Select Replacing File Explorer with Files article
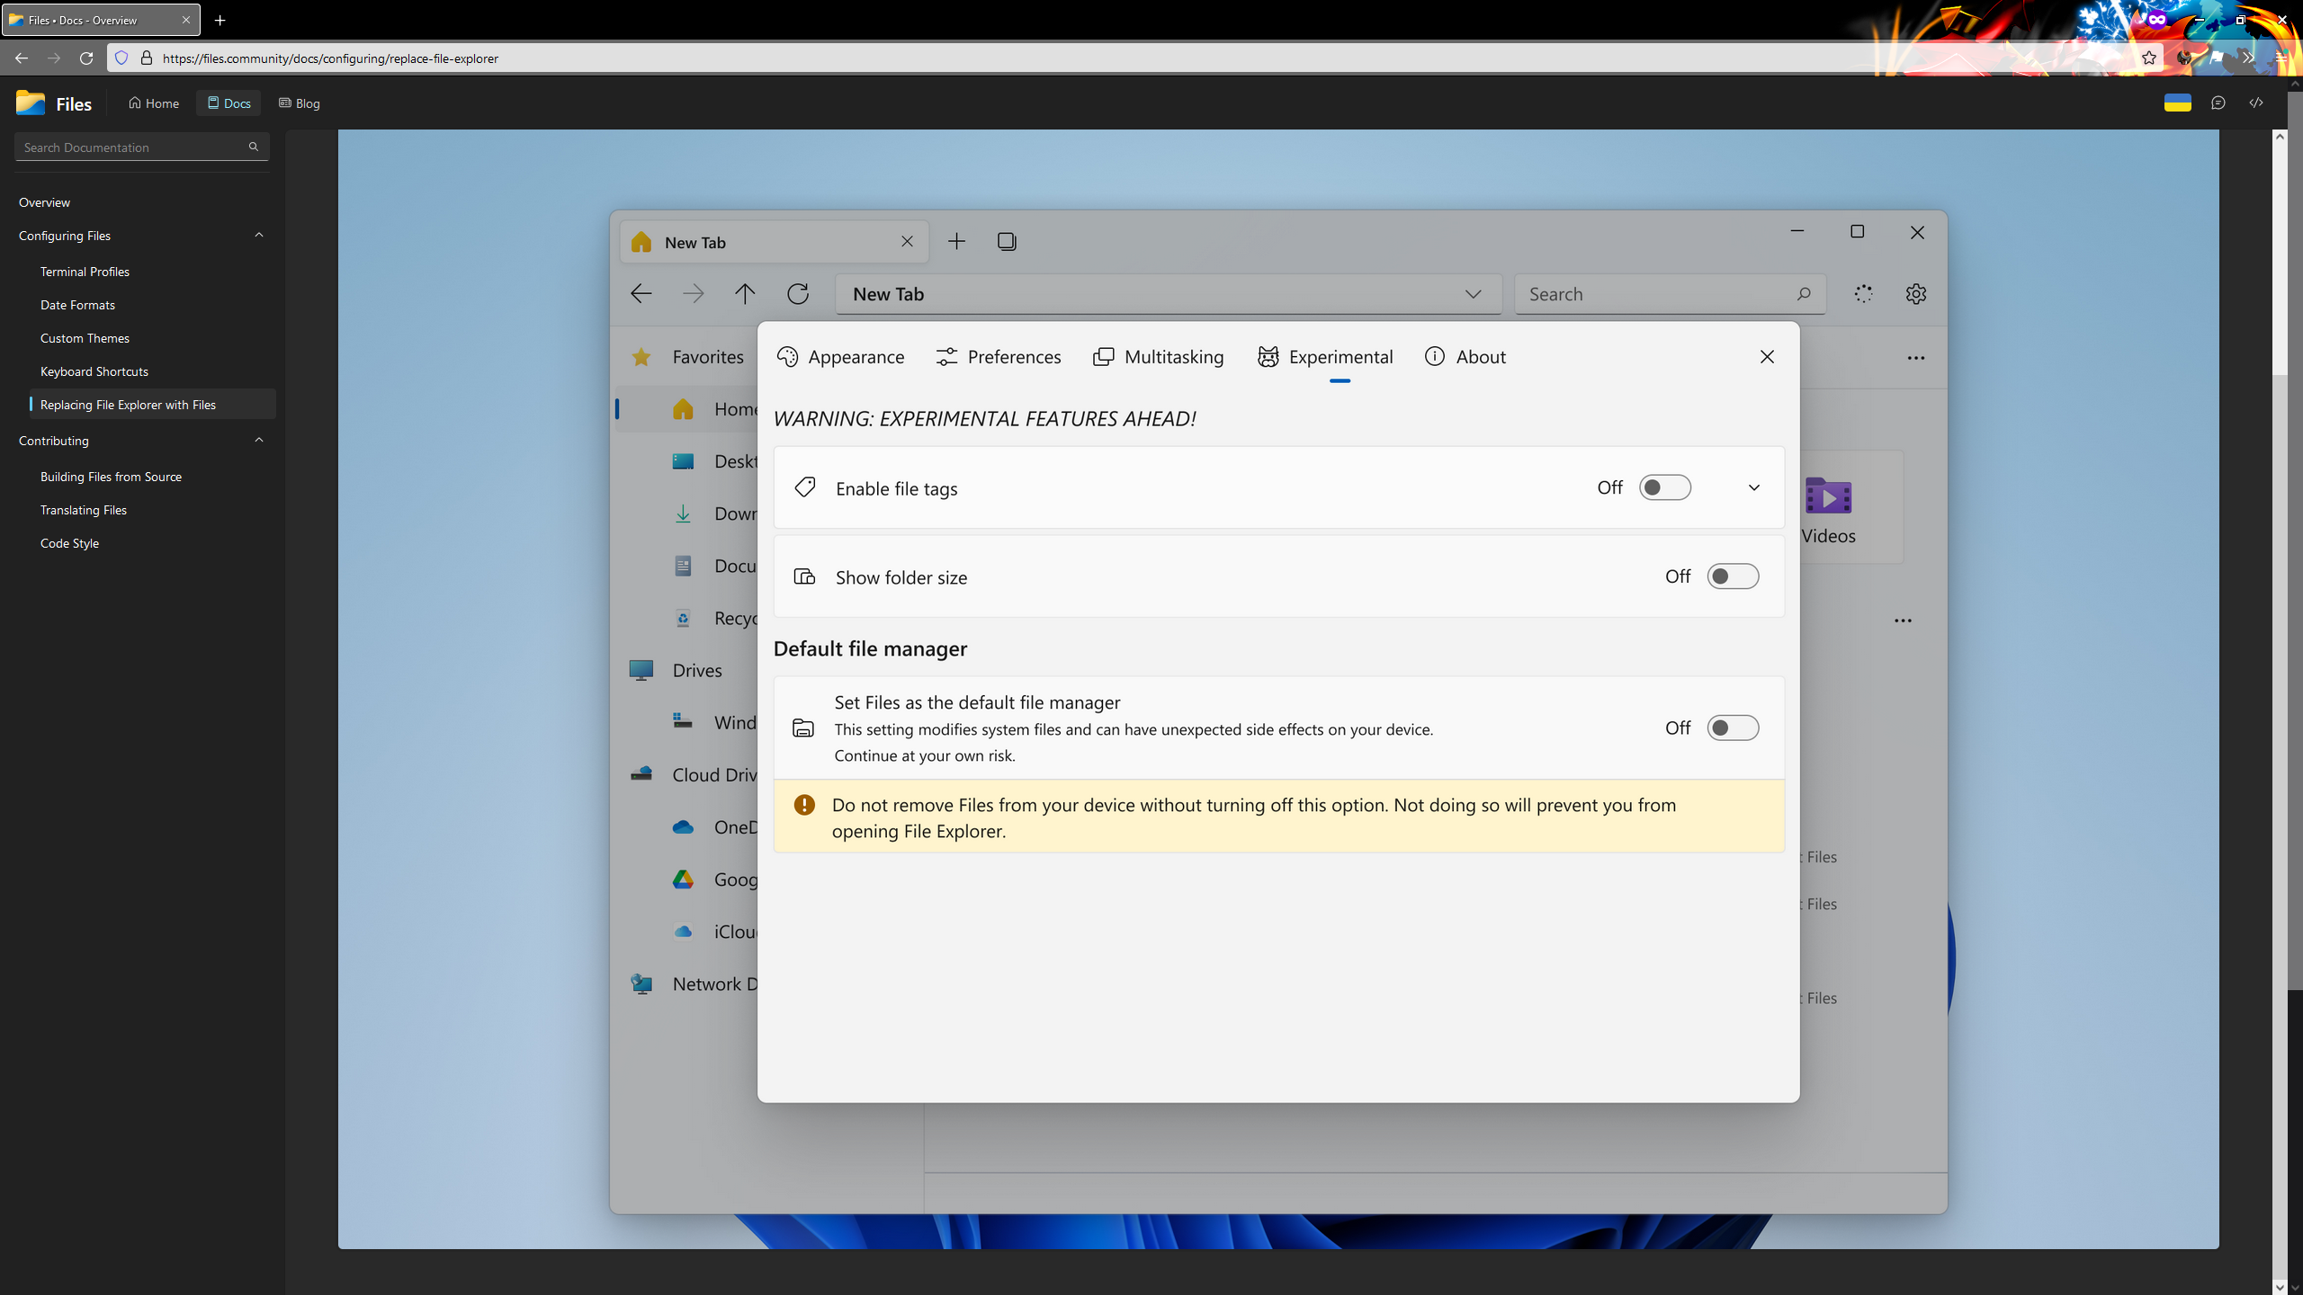Screen dimensions: 2303x1295 click(x=129, y=404)
